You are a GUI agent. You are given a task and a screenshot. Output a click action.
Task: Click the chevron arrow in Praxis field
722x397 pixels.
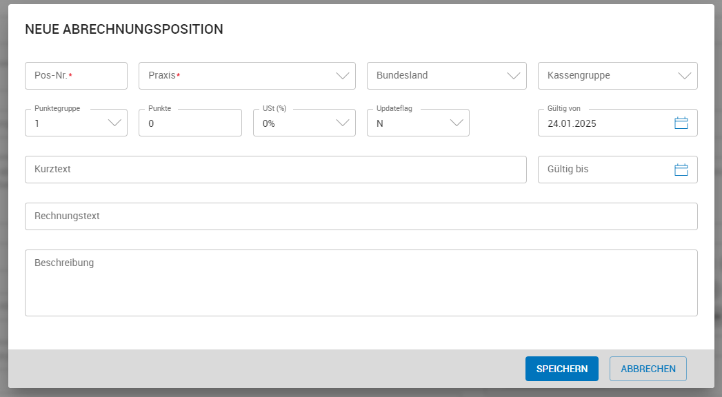pos(343,76)
